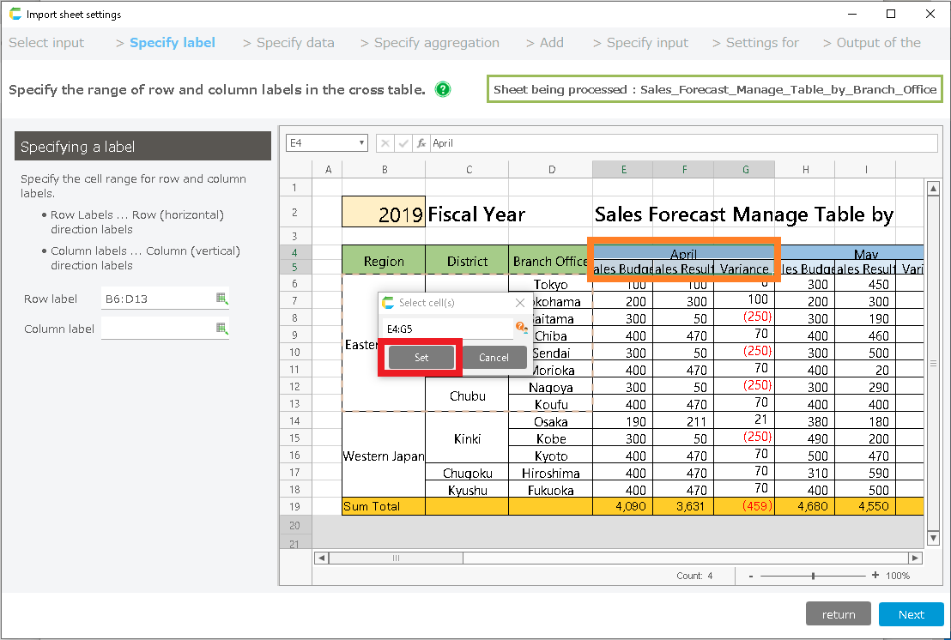The image size is (951, 640).
Task: Click the zoom in plus icon
Action: tap(875, 576)
